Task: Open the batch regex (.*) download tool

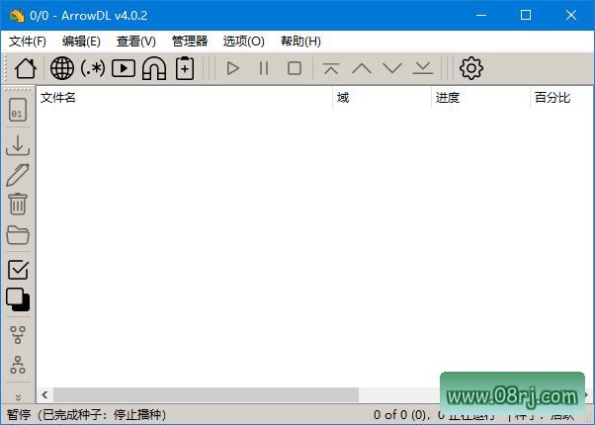Action: [x=93, y=68]
